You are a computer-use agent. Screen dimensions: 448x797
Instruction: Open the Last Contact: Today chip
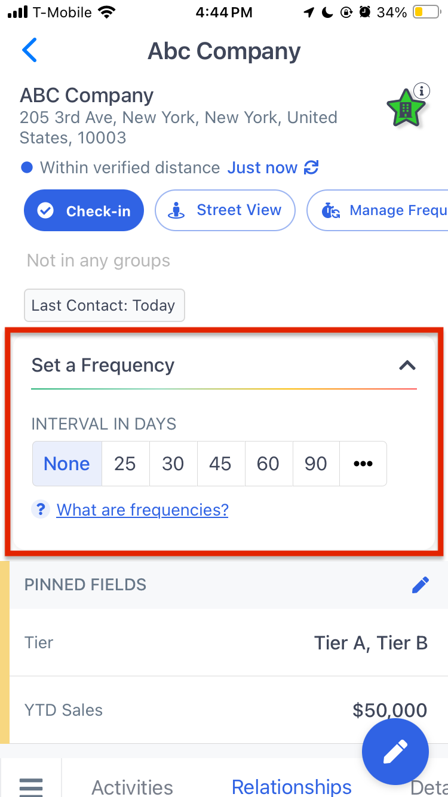104,305
